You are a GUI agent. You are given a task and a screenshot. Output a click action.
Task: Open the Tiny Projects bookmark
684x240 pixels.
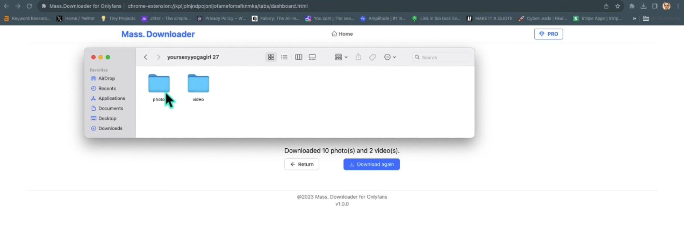118,18
